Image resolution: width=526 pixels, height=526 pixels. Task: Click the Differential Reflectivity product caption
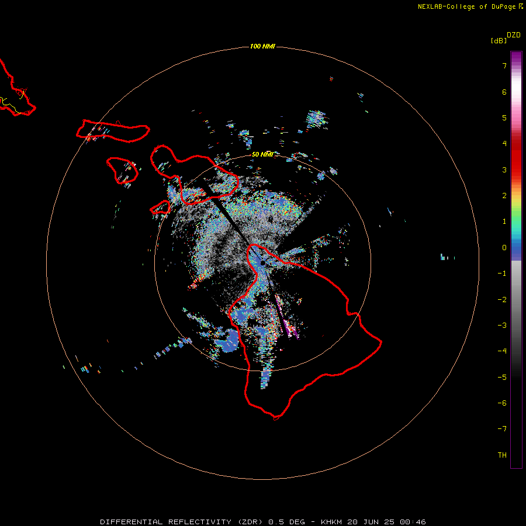263,522
